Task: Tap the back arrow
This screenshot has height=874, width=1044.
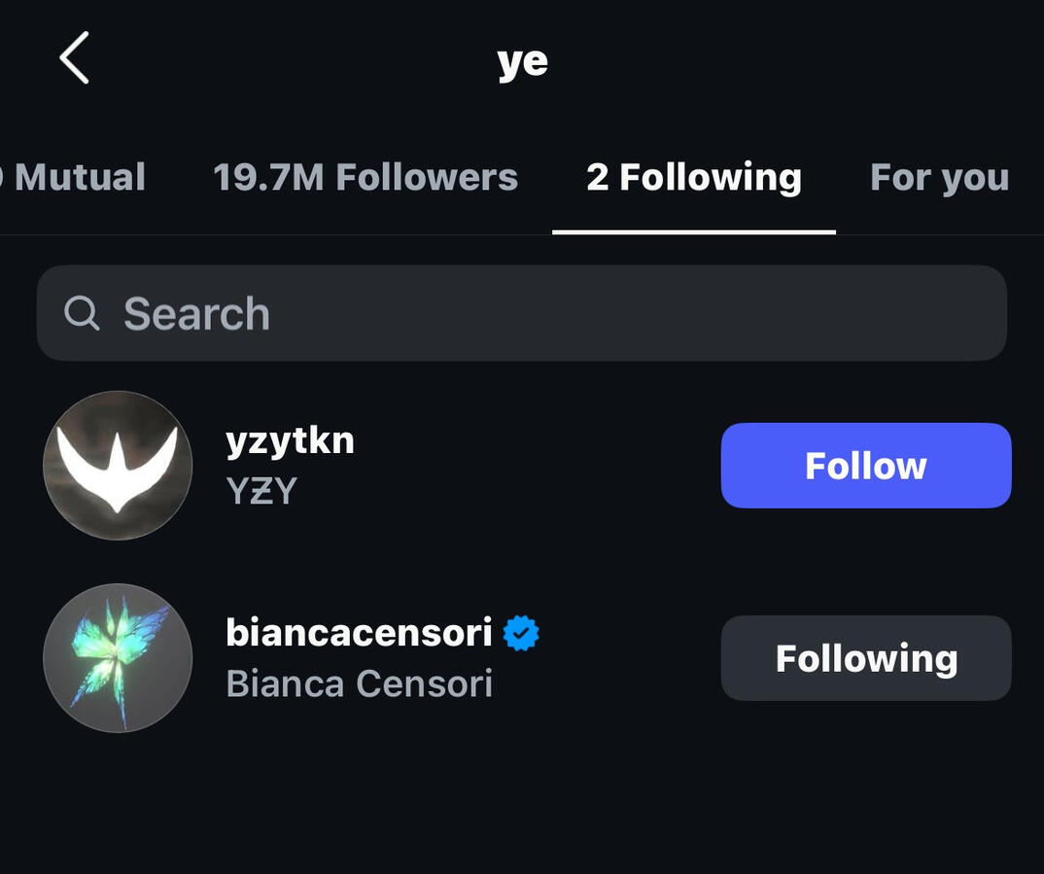Action: point(75,57)
